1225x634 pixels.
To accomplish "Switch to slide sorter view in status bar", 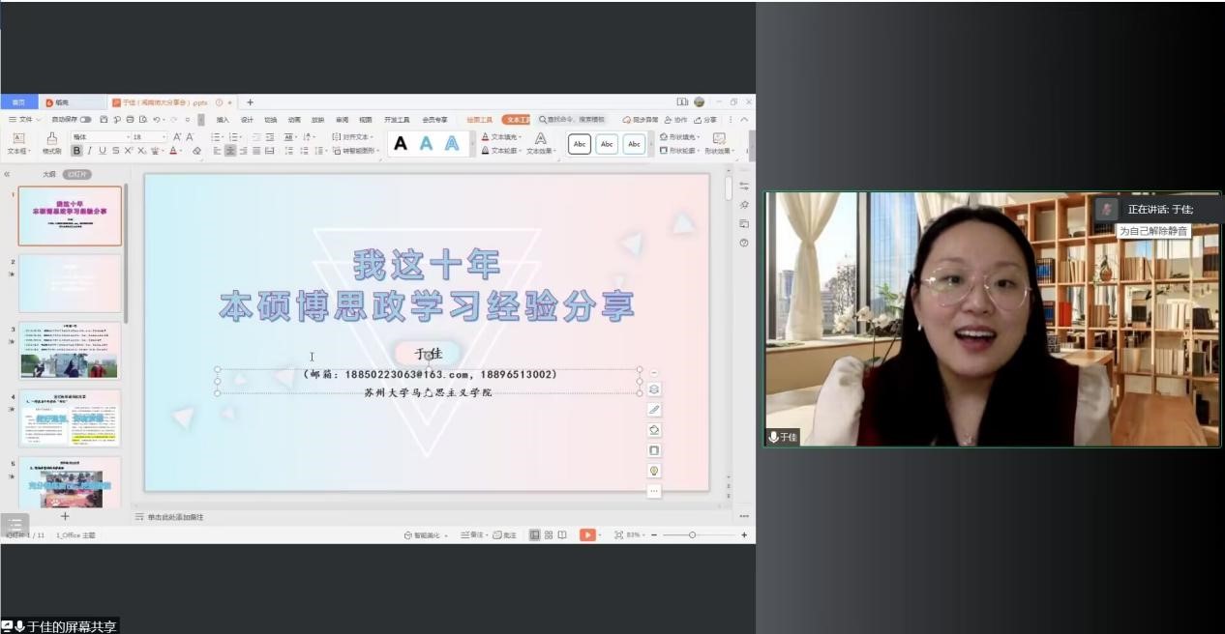I will tap(549, 533).
